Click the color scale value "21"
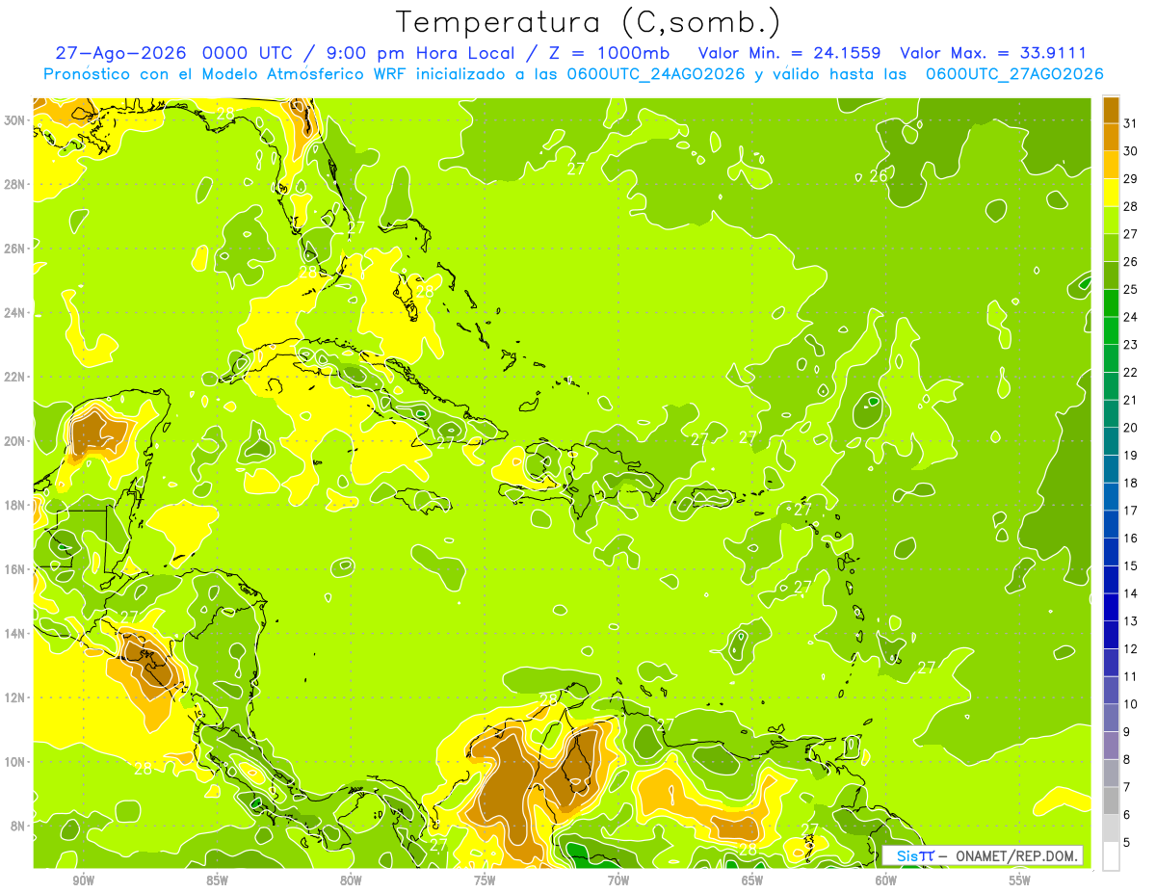This screenshot has height=893, width=1156. 1131,400
